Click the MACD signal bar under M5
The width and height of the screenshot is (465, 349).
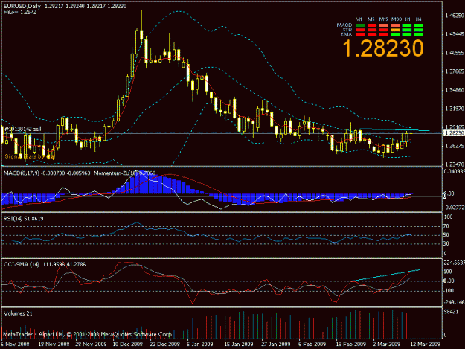(x=371, y=25)
